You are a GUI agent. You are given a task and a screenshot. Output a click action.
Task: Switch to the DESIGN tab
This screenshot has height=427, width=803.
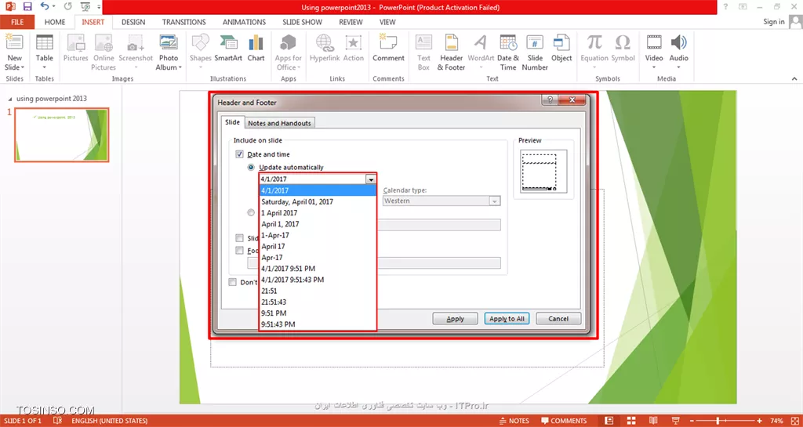133,22
